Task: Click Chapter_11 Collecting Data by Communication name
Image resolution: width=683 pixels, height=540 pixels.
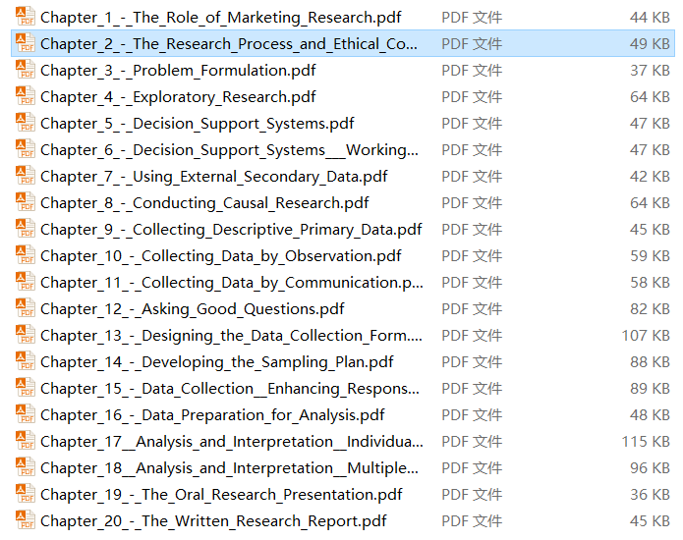Action: (232, 283)
